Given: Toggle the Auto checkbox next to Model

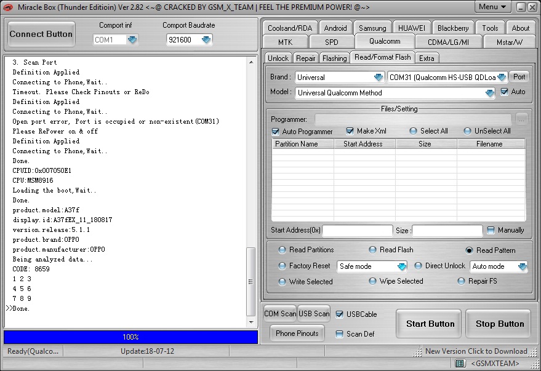Looking at the screenshot, I should 504,92.
